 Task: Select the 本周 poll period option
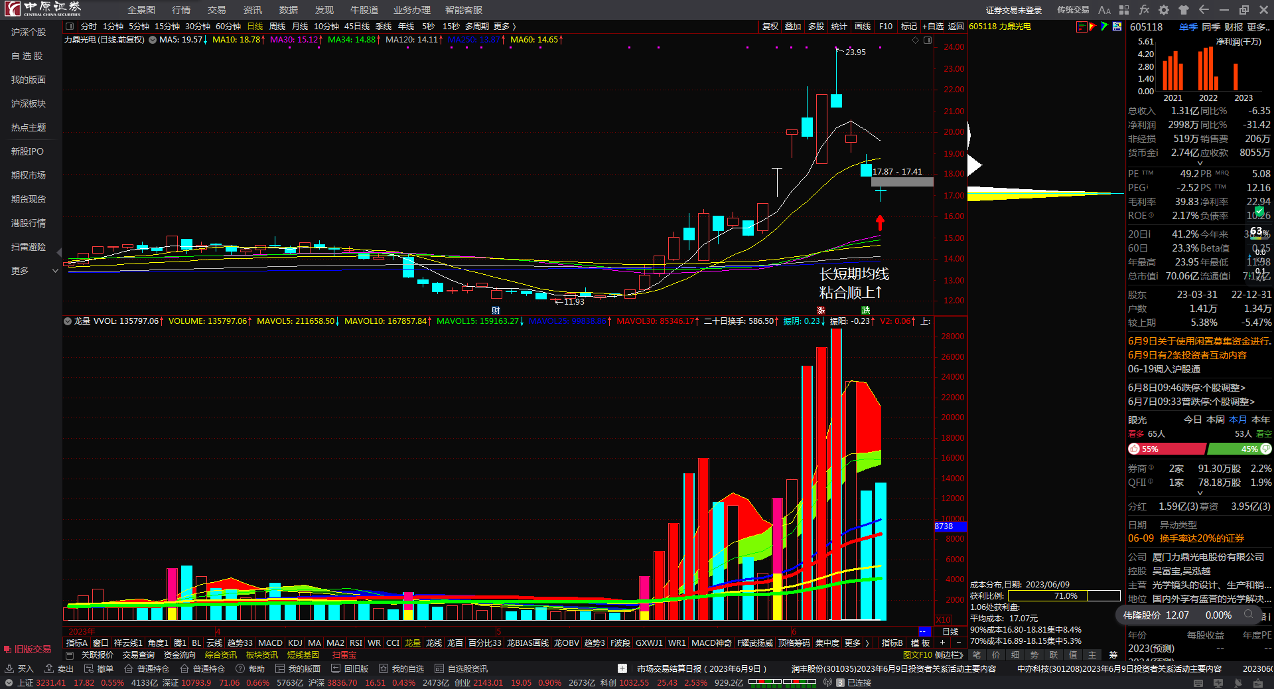click(x=1215, y=420)
